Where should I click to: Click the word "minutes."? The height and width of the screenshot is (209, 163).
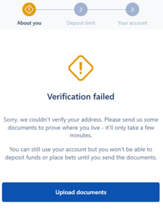tap(81, 135)
